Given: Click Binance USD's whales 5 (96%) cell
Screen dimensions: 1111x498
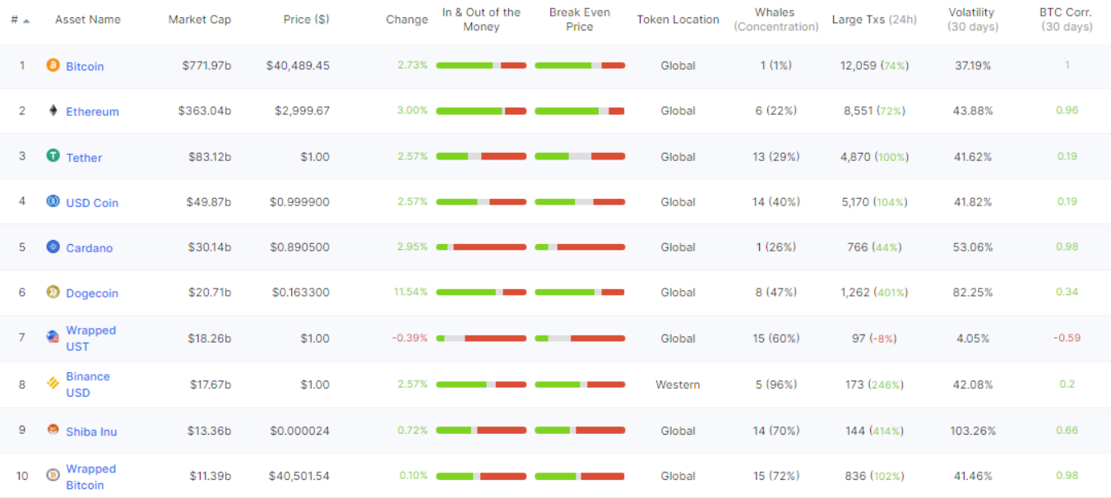Looking at the screenshot, I should [776, 385].
